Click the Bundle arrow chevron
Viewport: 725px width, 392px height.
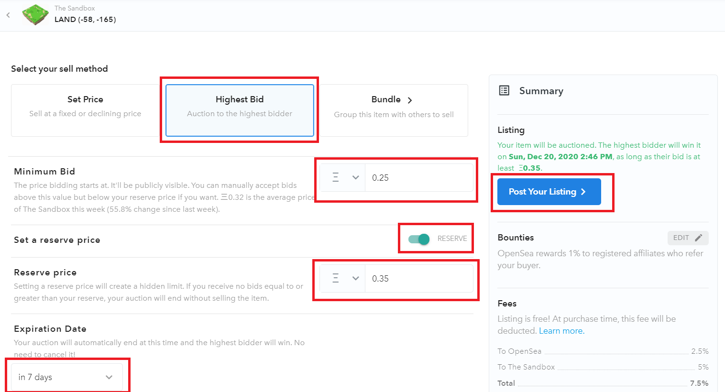409,100
